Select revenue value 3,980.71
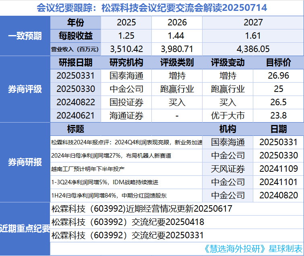The height and width of the screenshot is (256, 304). (x=177, y=49)
